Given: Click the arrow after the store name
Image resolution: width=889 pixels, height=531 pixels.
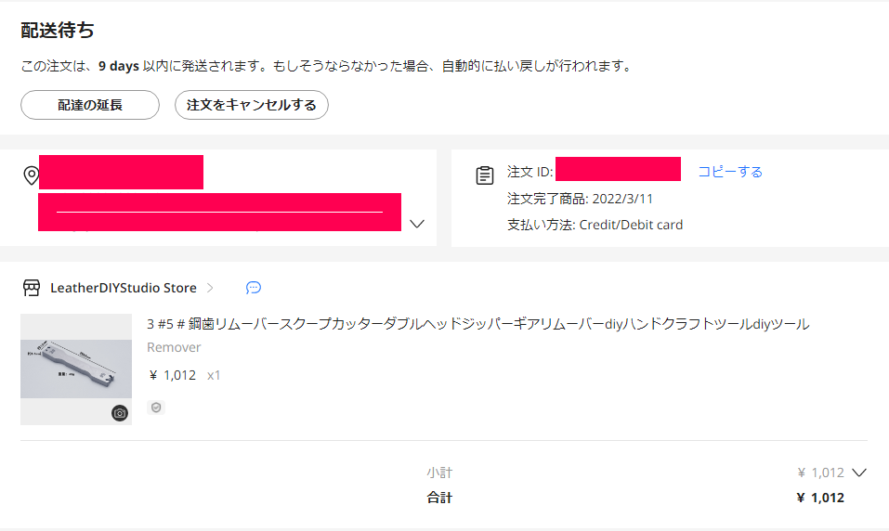Looking at the screenshot, I should pos(210,288).
